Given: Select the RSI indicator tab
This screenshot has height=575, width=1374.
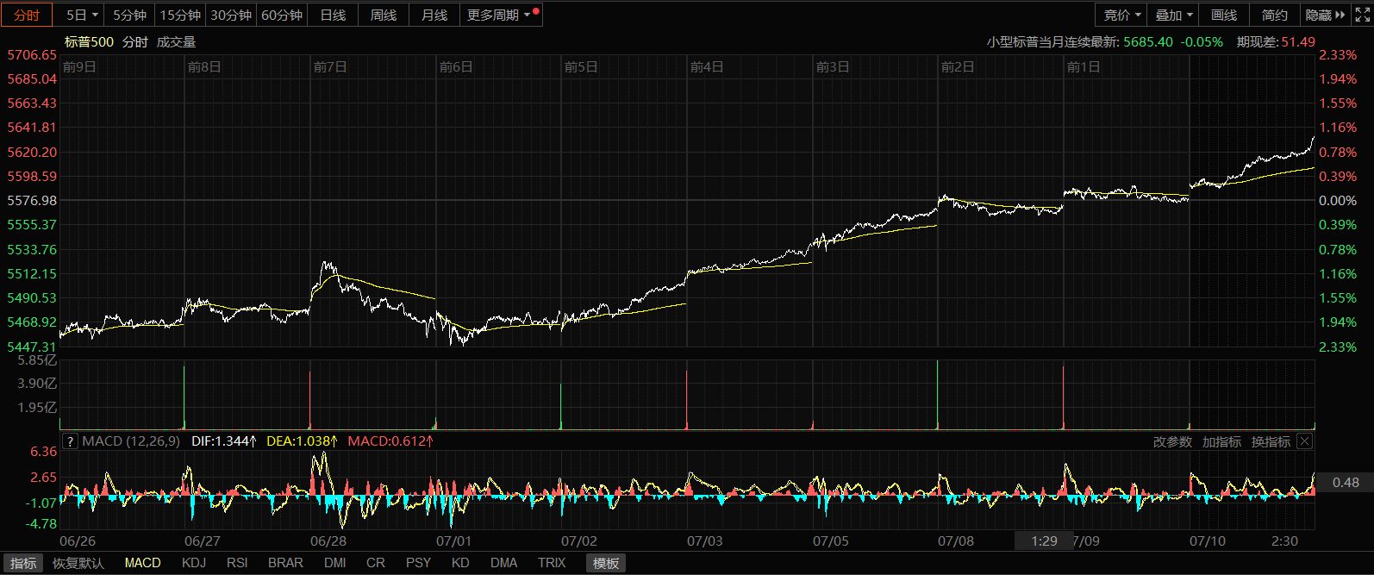Looking at the screenshot, I should point(237,563).
